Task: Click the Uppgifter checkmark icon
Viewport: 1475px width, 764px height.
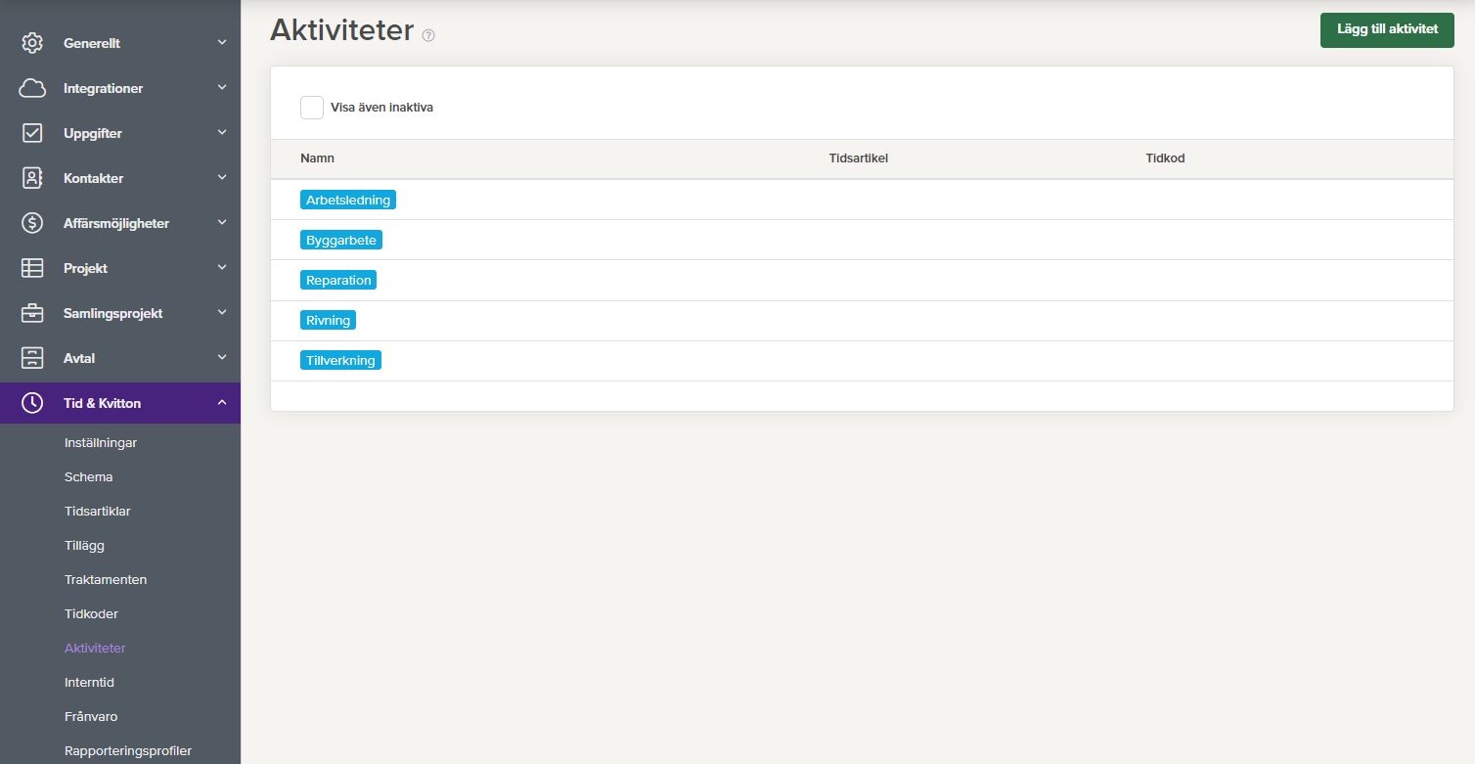Action: coord(32,133)
